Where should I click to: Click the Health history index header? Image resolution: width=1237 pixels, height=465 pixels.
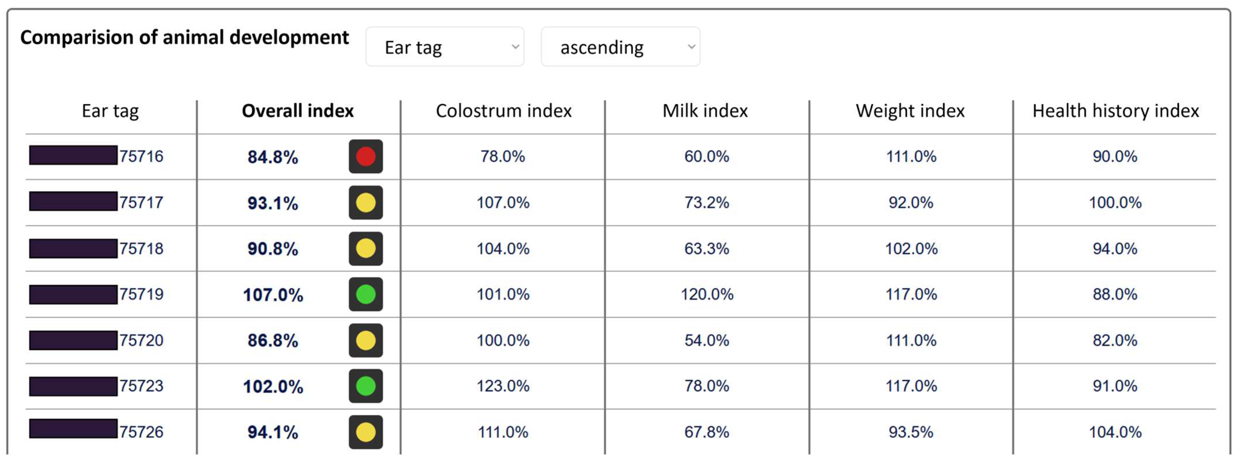[x=1115, y=111]
